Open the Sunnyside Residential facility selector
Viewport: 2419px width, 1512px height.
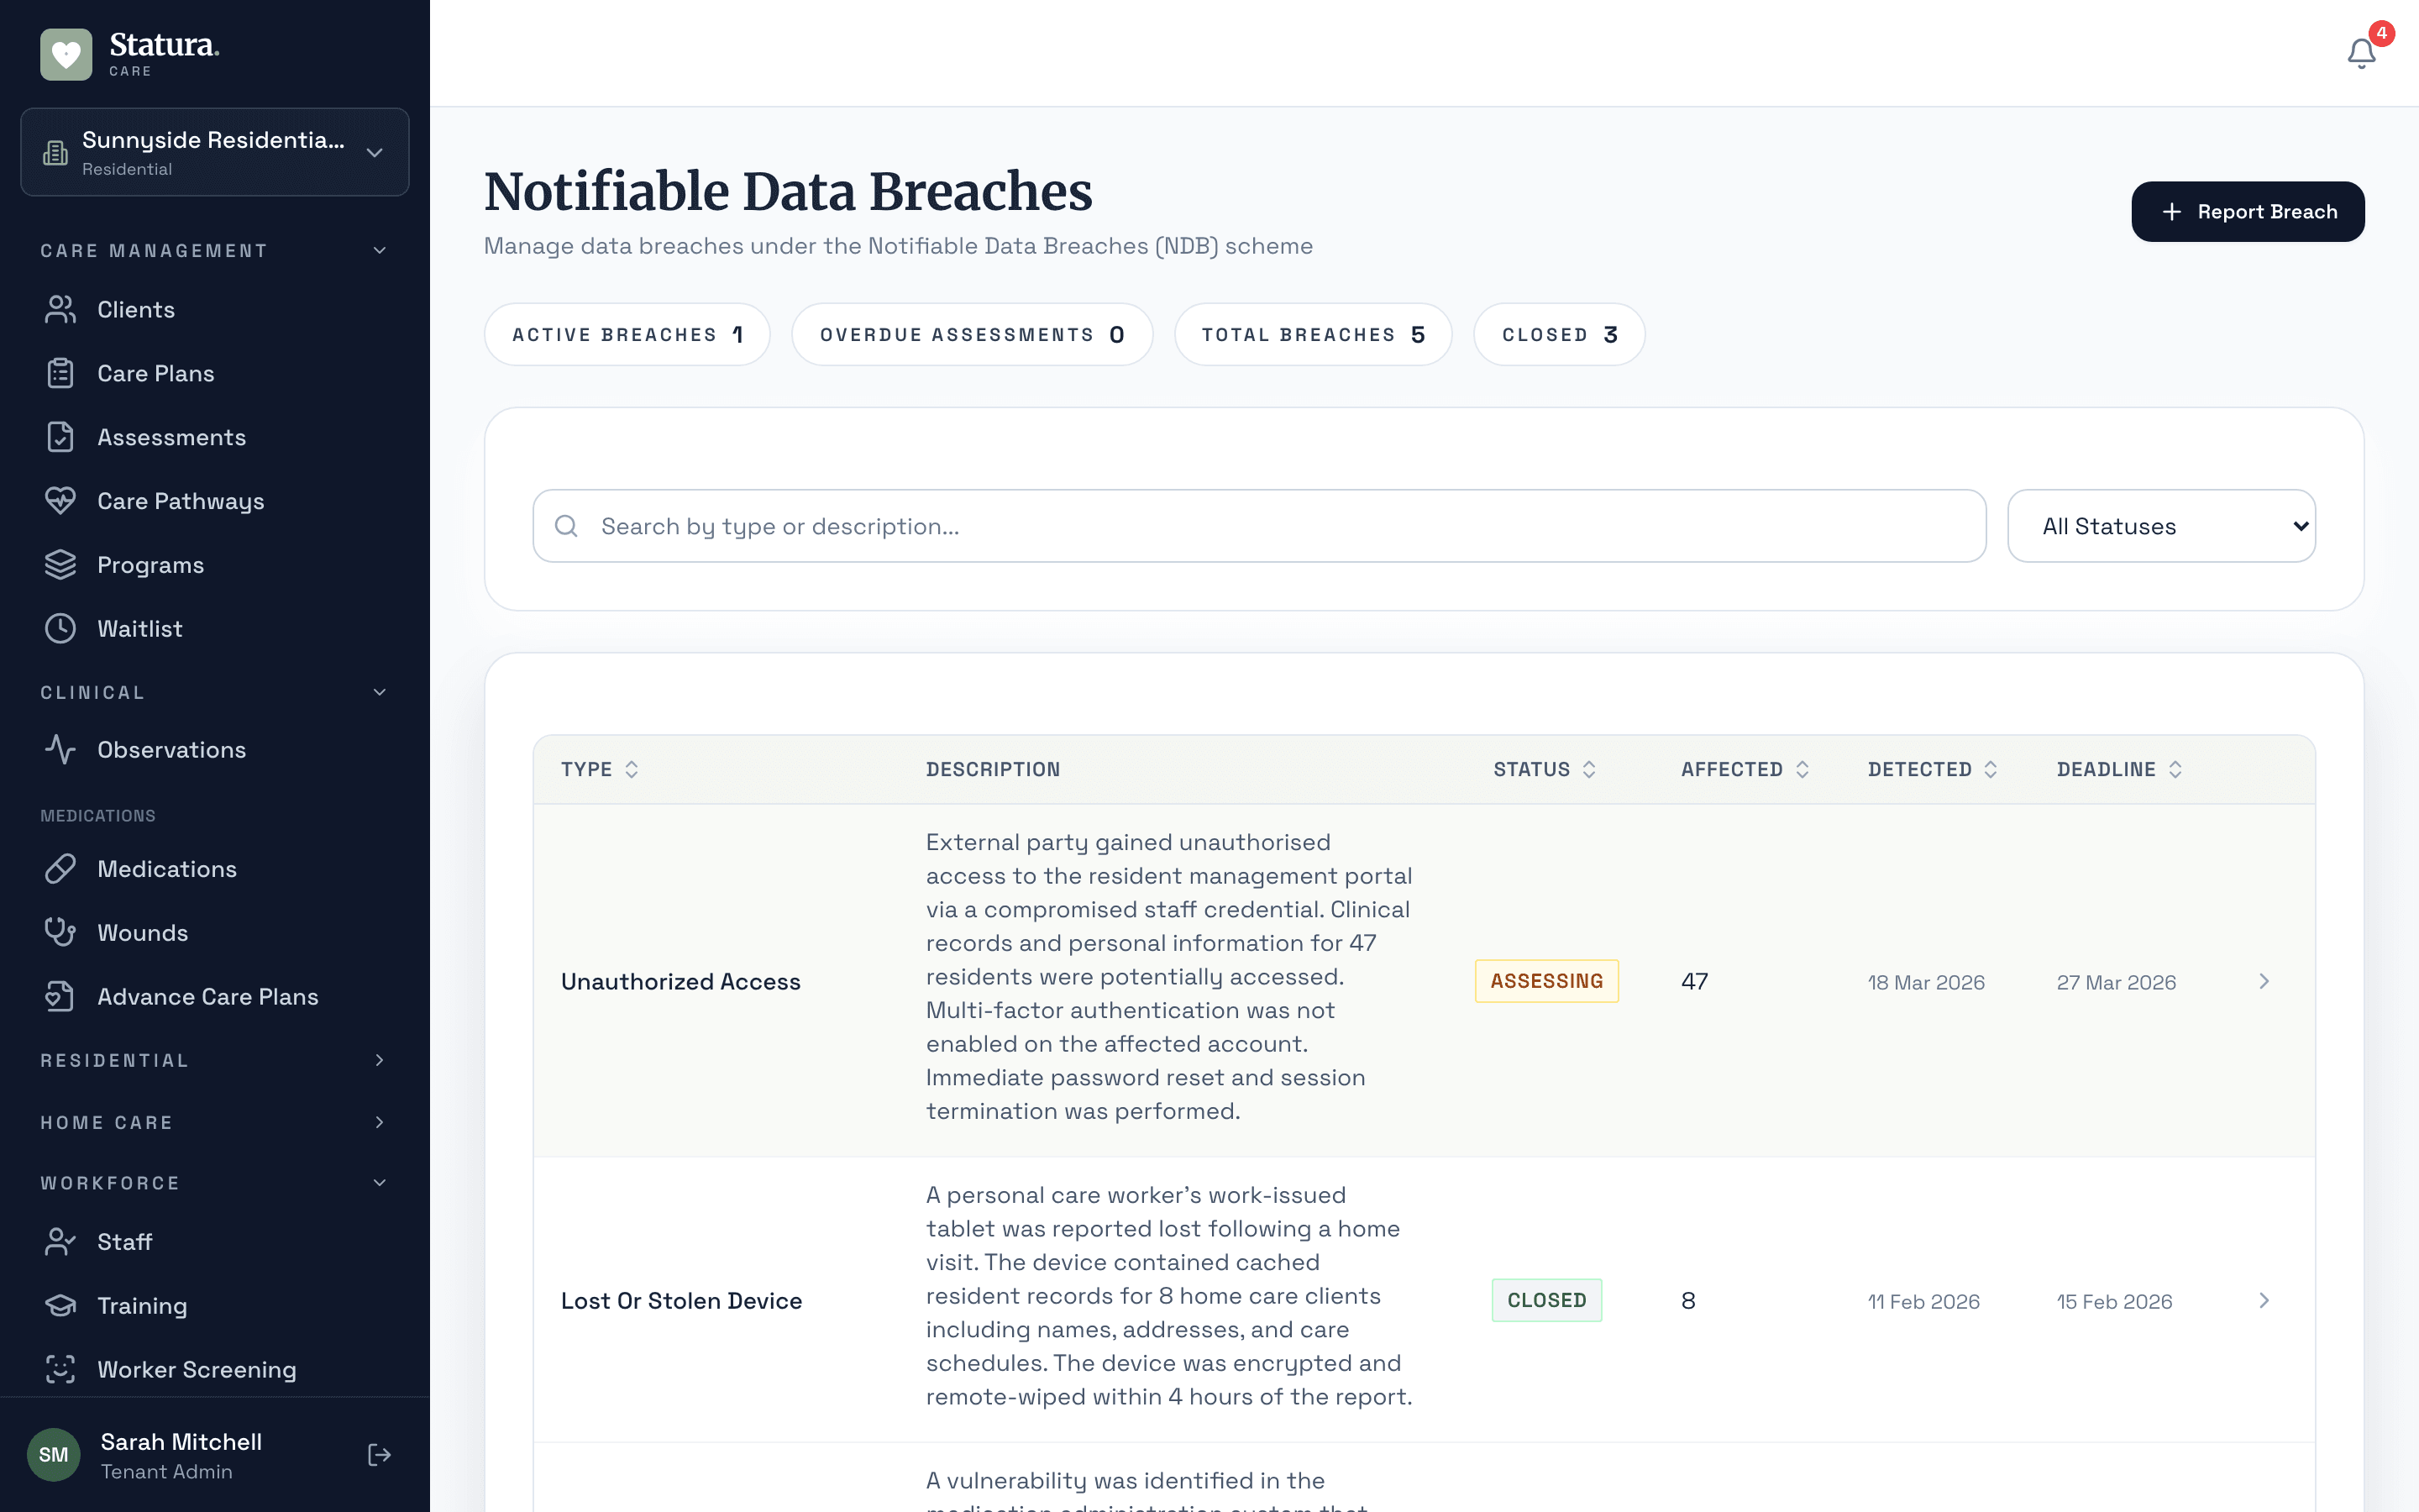(x=215, y=152)
